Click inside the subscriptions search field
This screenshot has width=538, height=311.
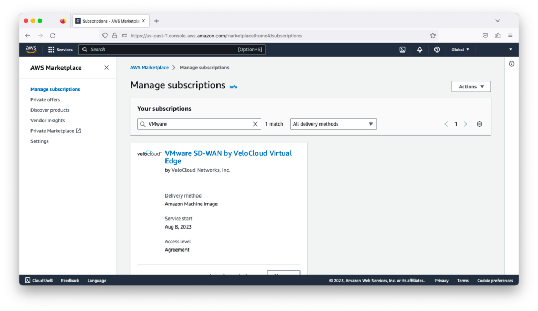(194, 124)
